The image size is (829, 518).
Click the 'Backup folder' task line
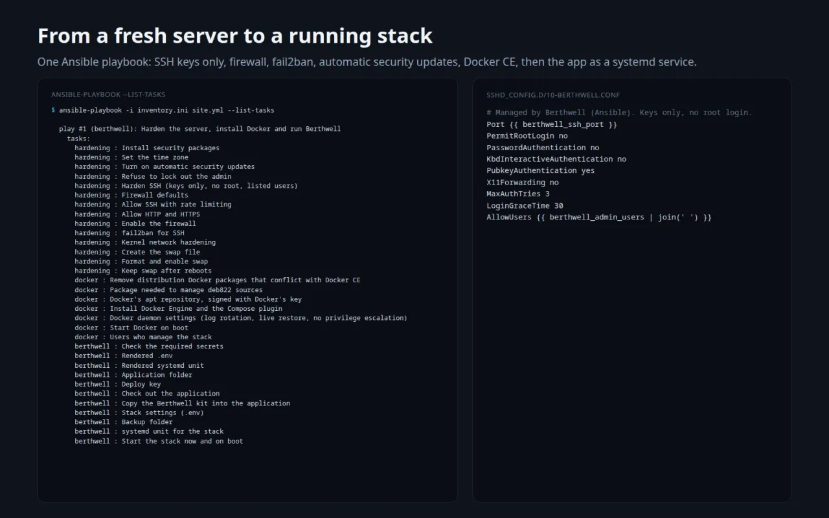(124, 422)
